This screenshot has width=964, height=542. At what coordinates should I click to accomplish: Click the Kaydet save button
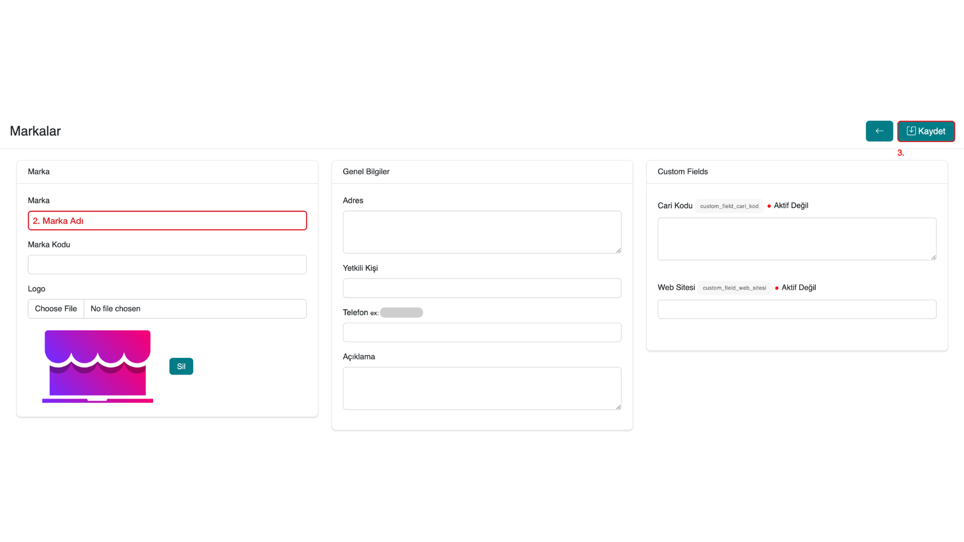pyautogui.click(x=926, y=131)
